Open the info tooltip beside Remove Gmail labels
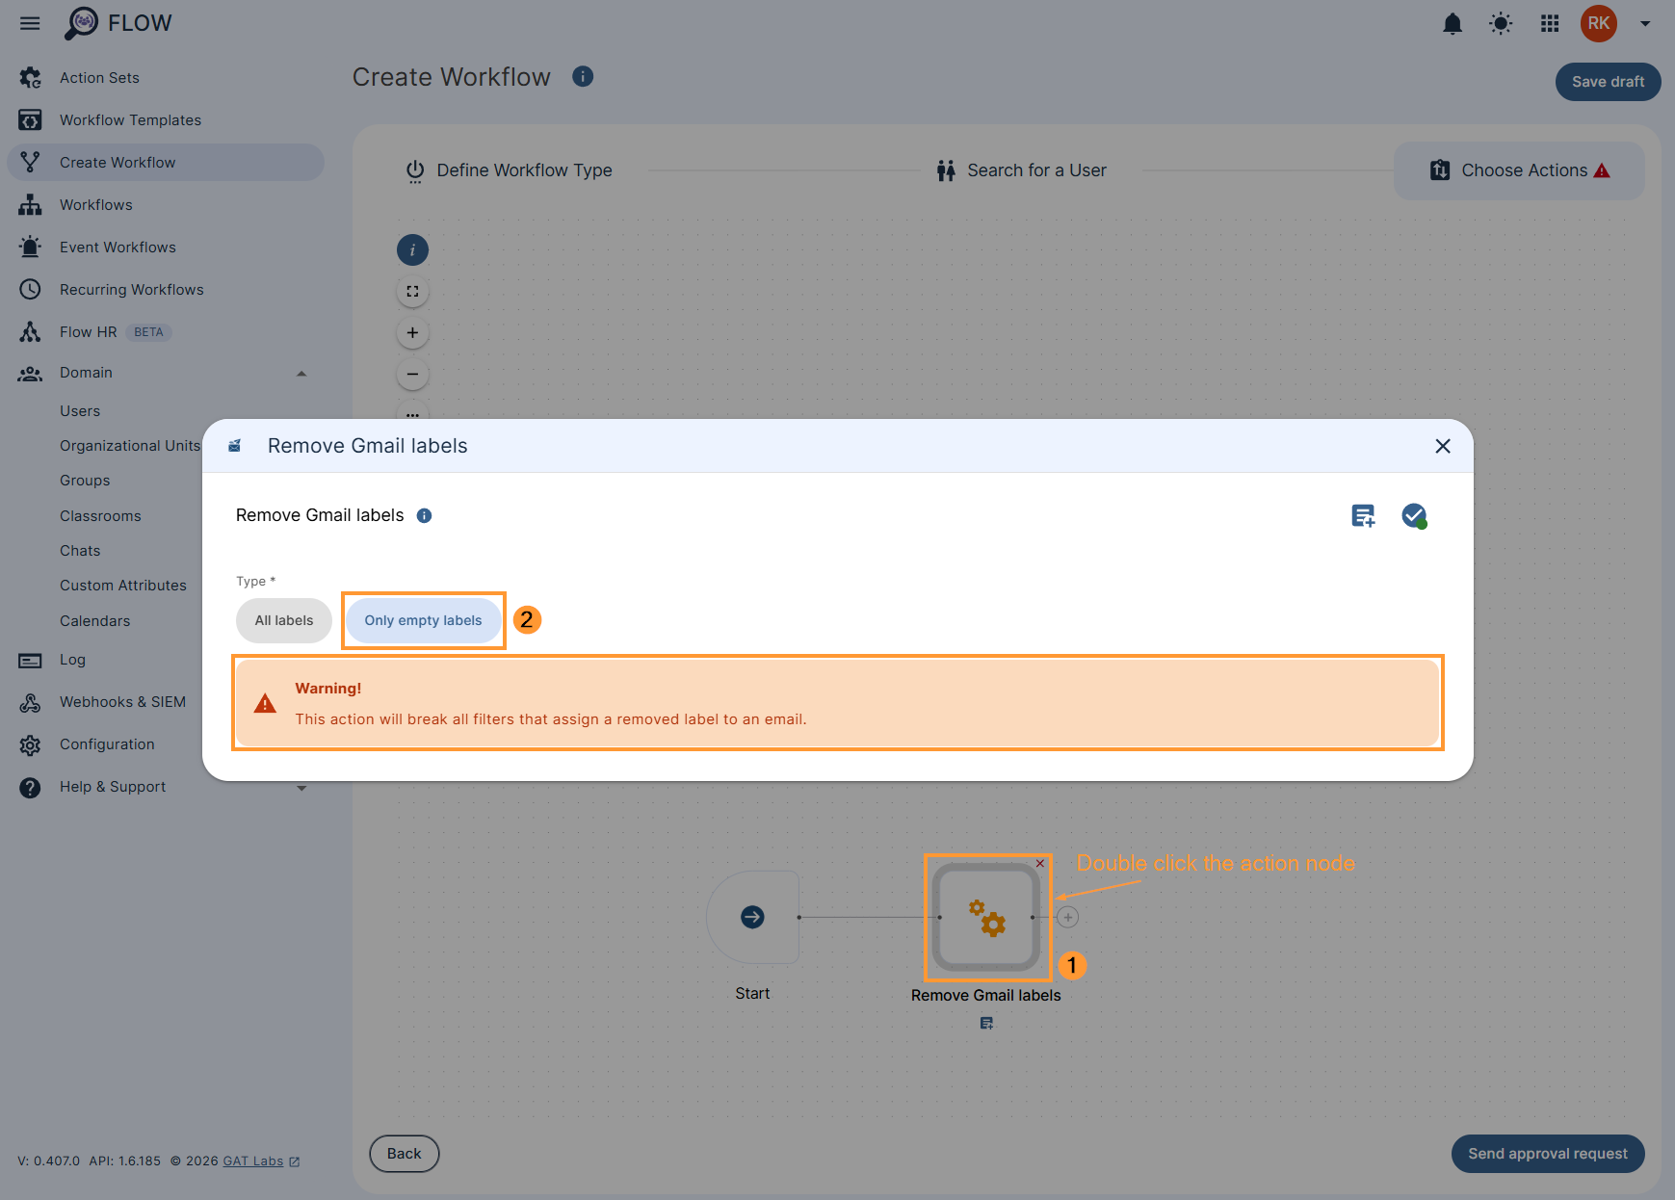Image resolution: width=1675 pixels, height=1200 pixels. tap(424, 515)
